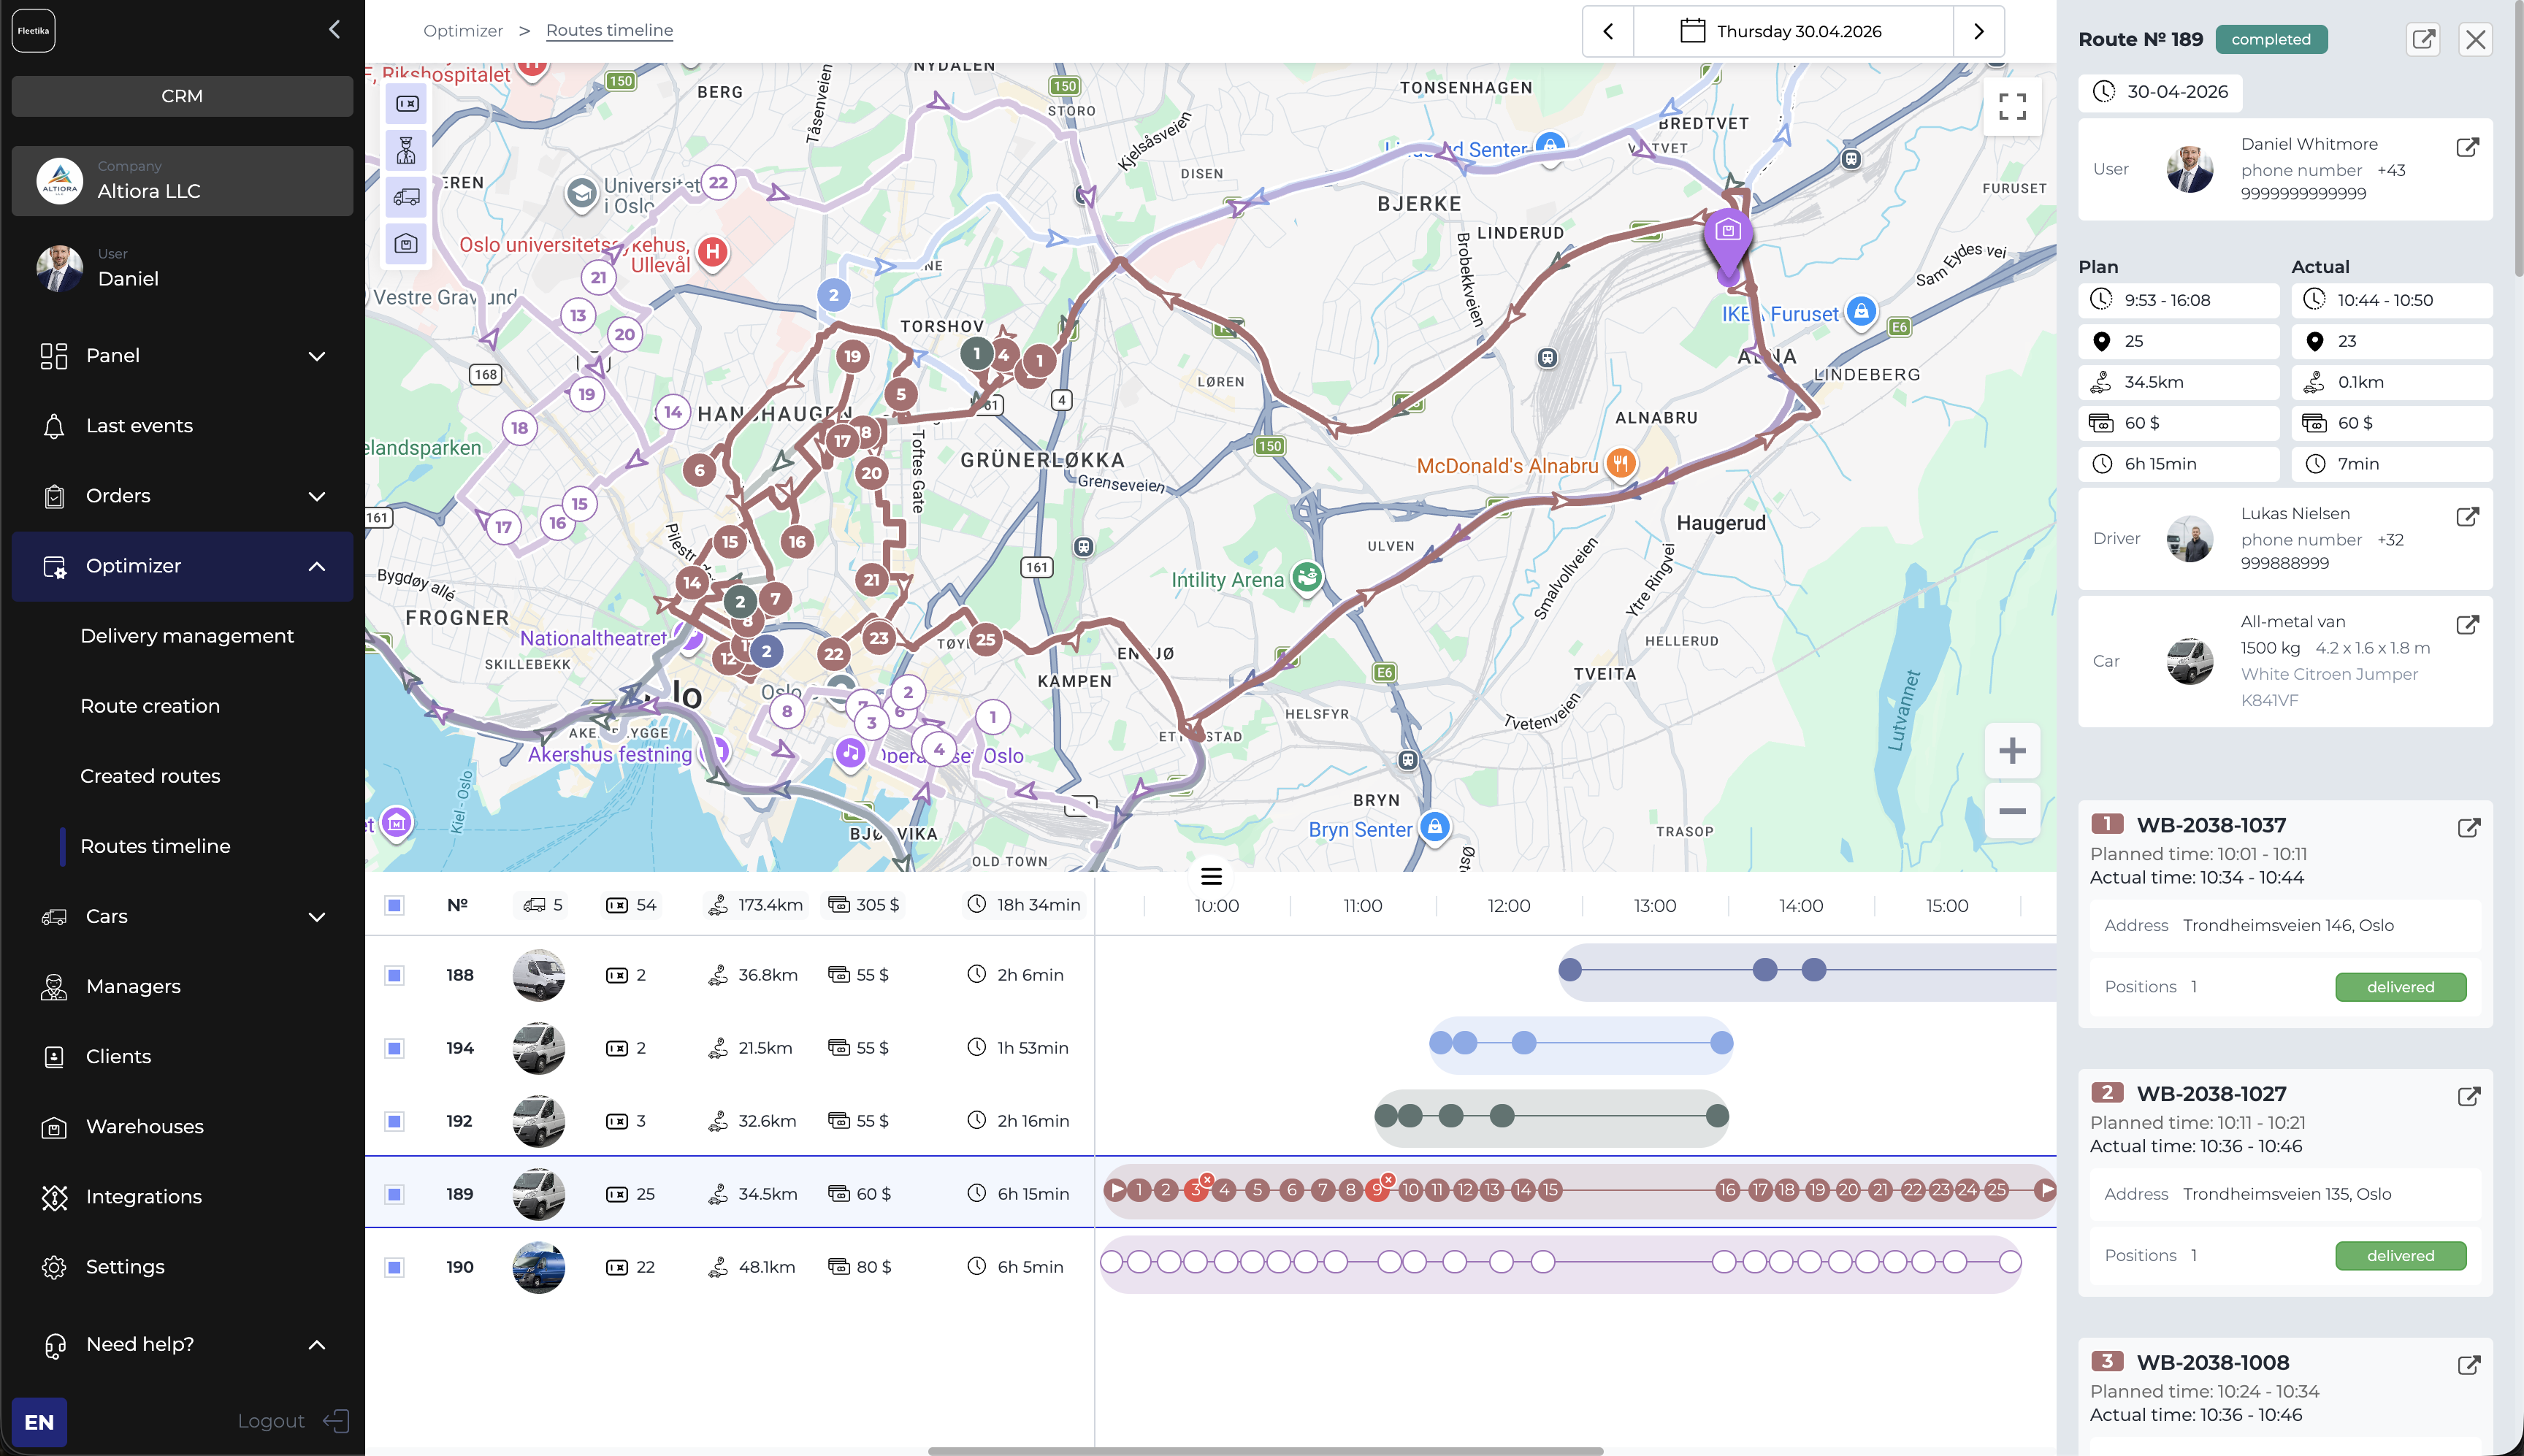Click the horizontal timeline scrollbar

tap(1265, 1450)
